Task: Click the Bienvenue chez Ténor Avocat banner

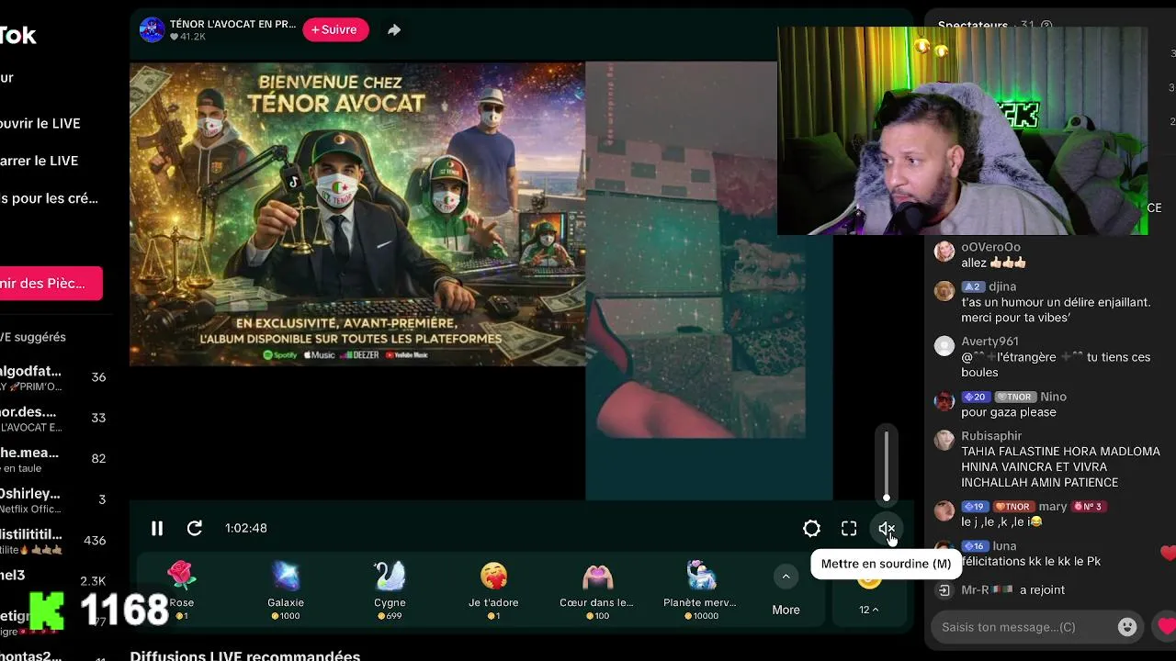Action: pos(357,214)
